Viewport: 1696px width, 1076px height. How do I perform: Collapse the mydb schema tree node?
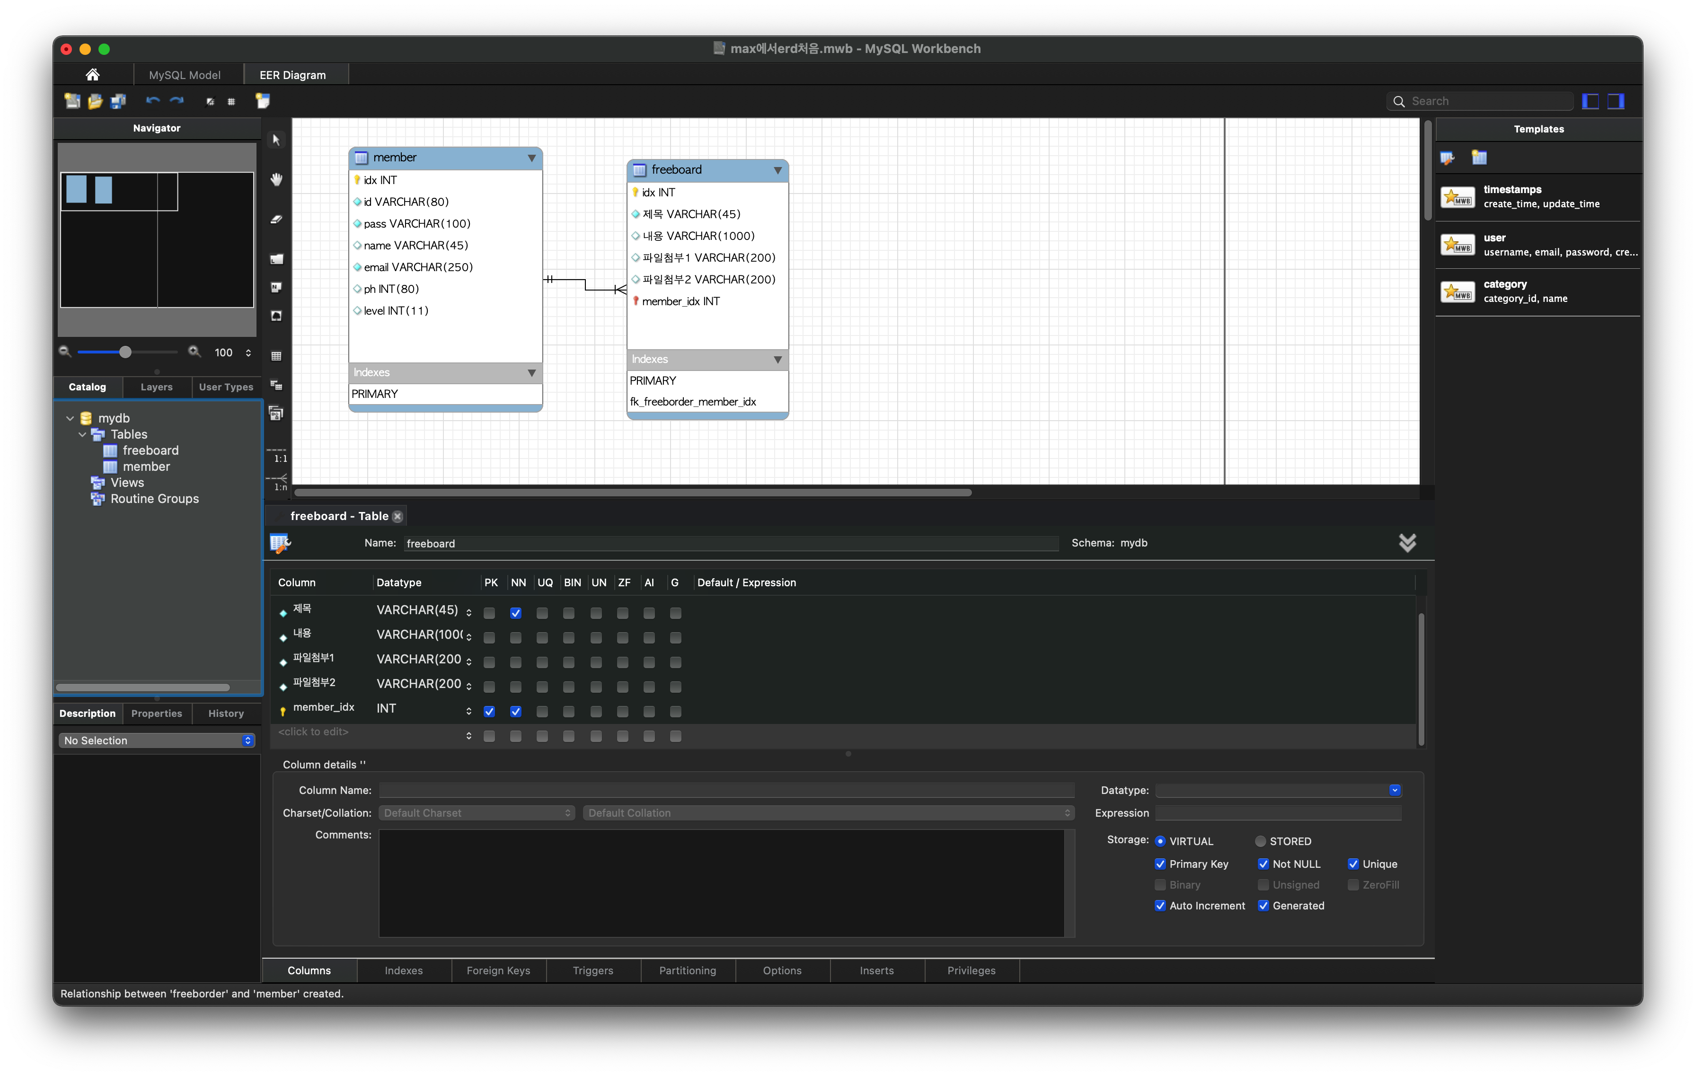(x=70, y=418)
